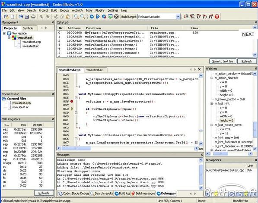Click the Replace magnifier icon

pos(83,16)
